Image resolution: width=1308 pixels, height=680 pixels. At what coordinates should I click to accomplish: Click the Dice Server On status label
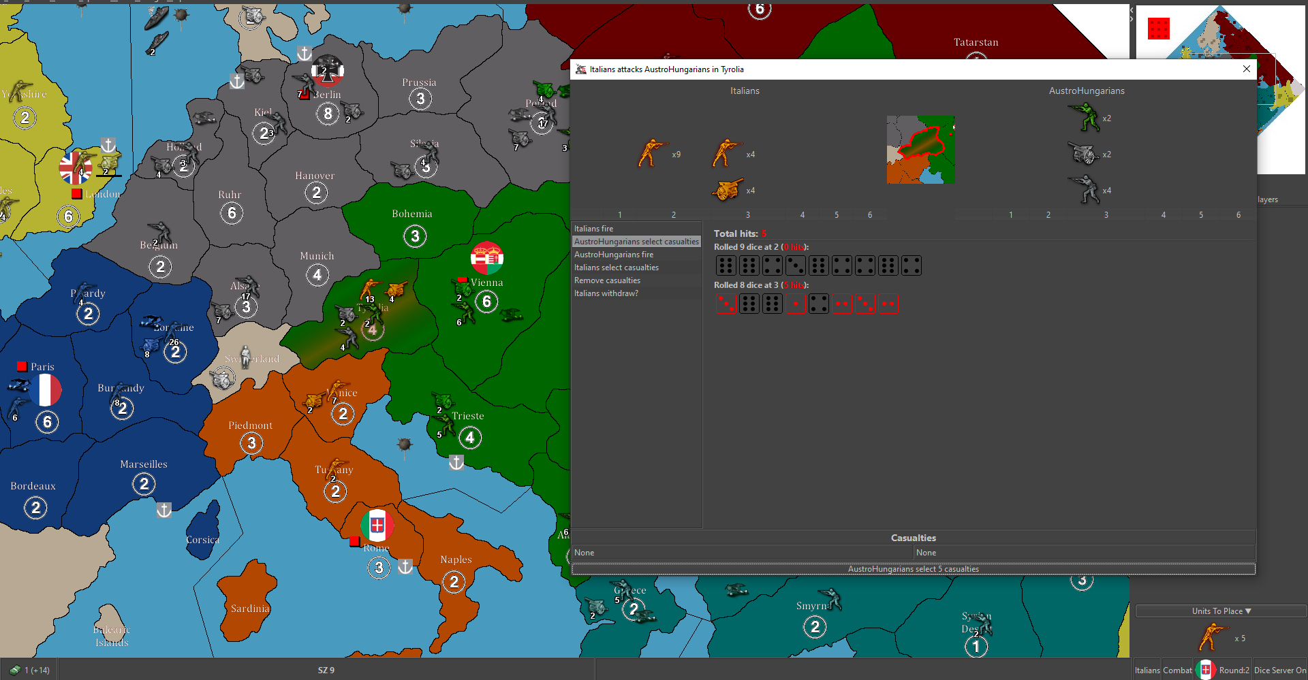click(x=1279, y=670)
